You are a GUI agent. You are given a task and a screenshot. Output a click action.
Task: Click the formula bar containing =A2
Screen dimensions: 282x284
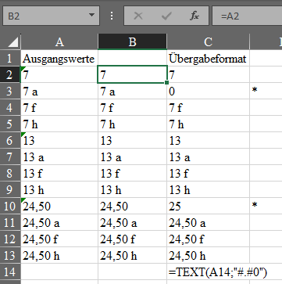click(247, 16)
